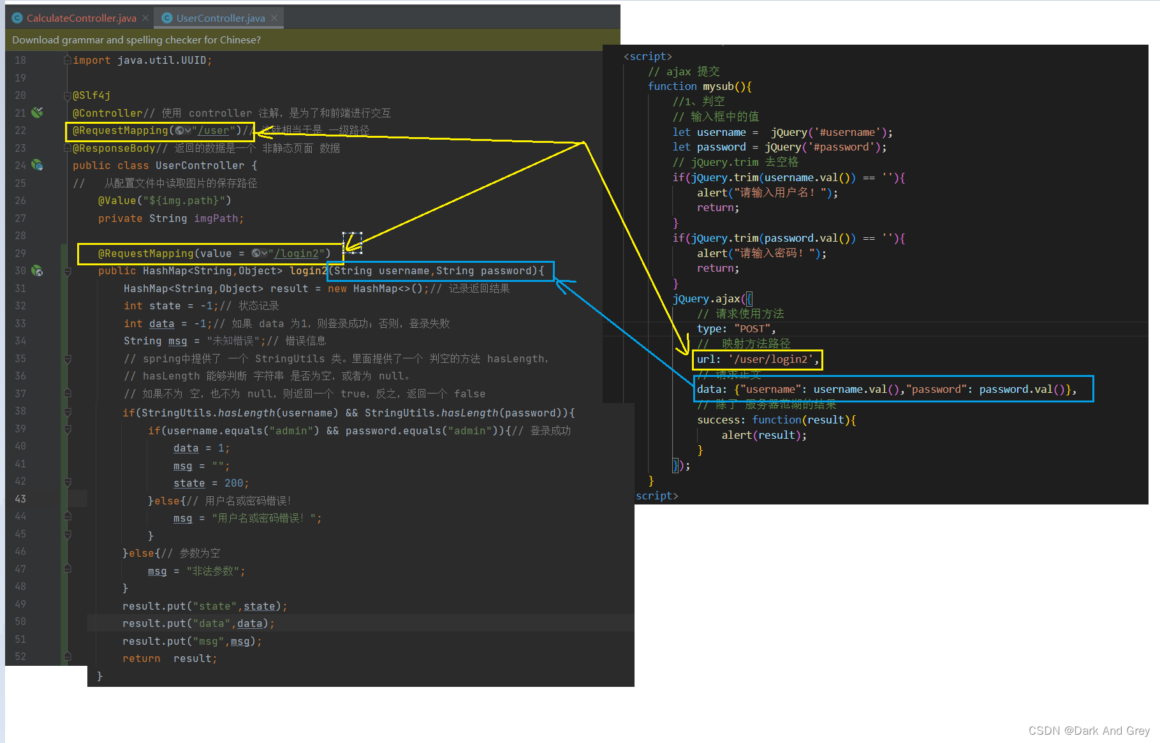The width and height of the screenshot is (1160, 743).
Task: Fold the @Slf4j annotation block at line 20
Action: point(67,96)
